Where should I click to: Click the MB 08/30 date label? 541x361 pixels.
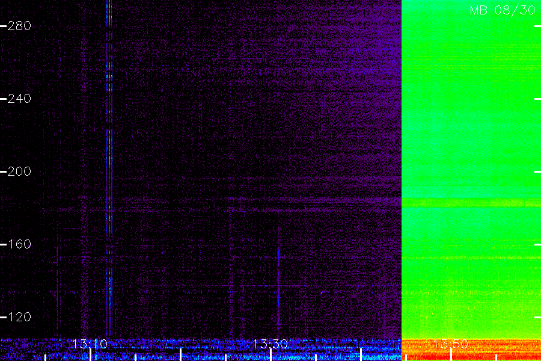tap(503, 10)
